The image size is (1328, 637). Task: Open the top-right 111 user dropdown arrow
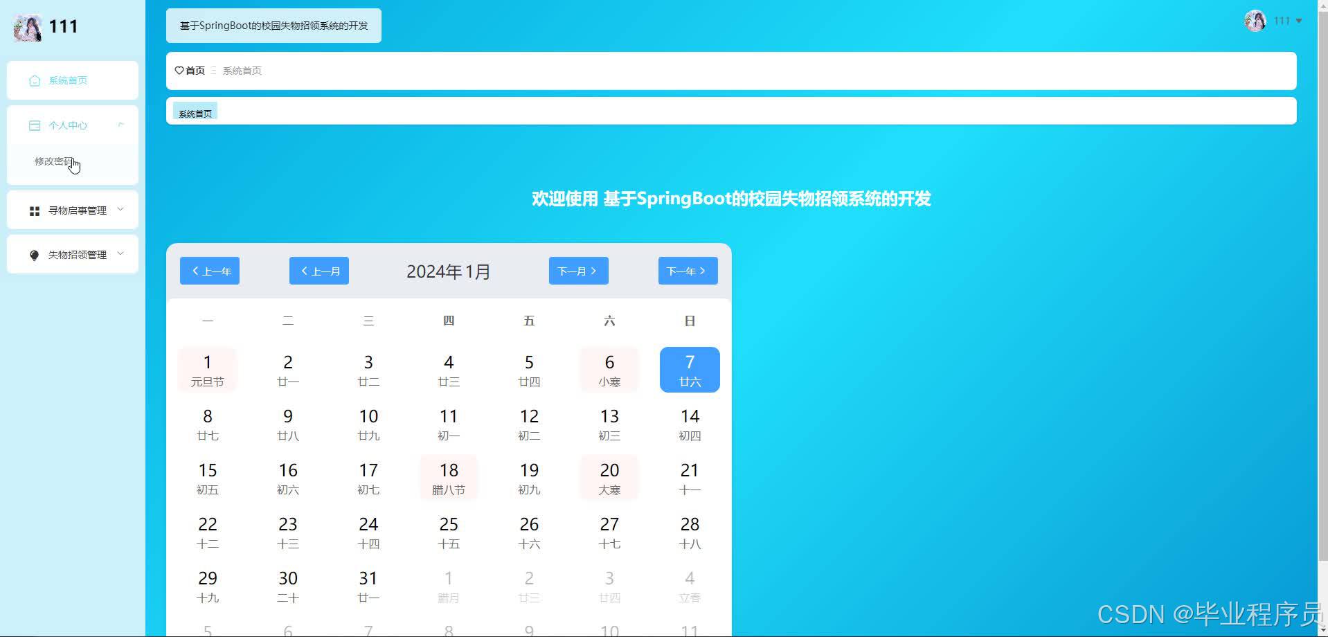point(1299,21)
